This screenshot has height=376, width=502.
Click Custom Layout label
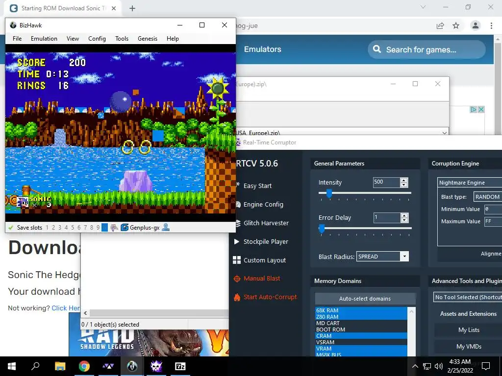coord(265,260)
